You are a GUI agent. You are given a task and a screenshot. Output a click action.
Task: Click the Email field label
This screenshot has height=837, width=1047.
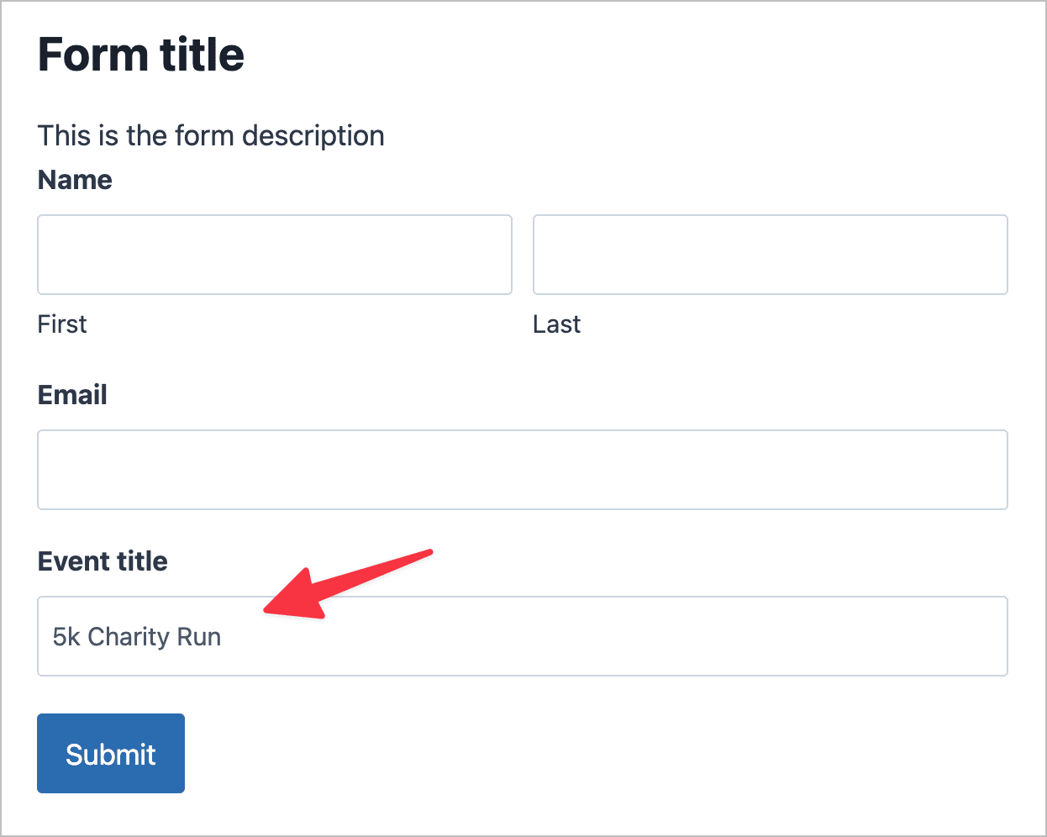[71, 395]
